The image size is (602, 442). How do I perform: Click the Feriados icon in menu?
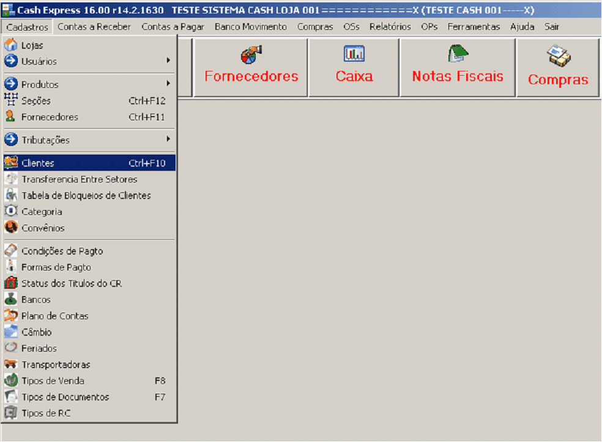(10, 349)
